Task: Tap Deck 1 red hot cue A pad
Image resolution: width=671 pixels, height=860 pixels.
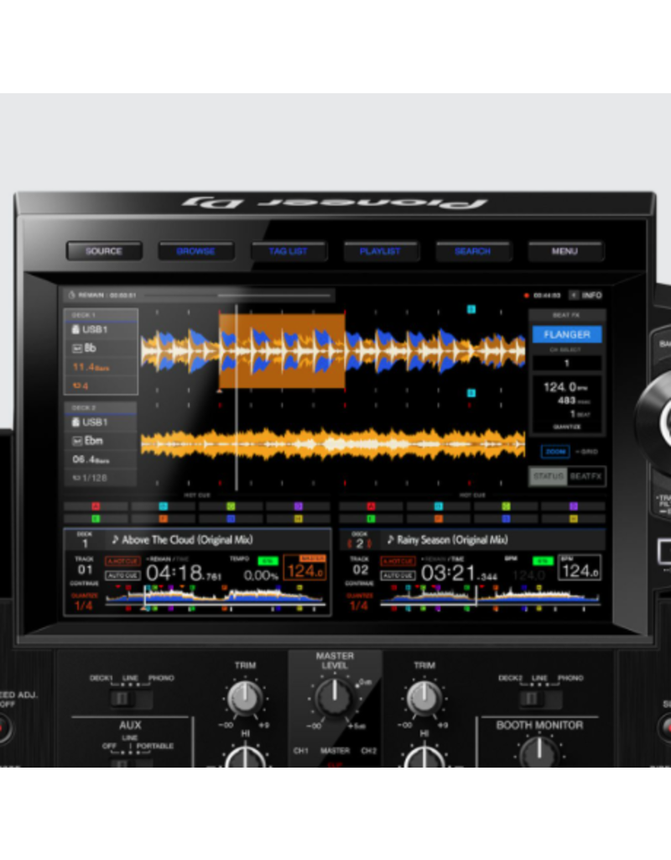Action: point(96,506)
